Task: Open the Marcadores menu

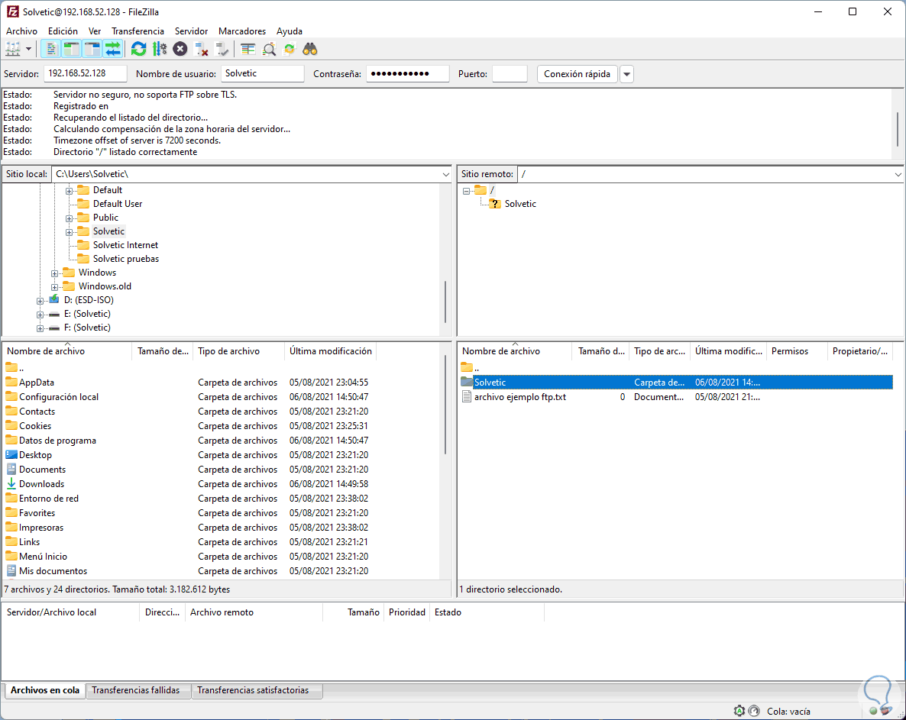Action: coord(242,31)
